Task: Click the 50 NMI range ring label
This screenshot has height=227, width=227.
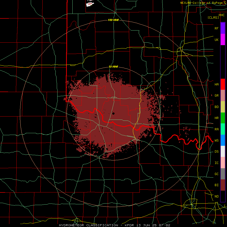Action: [x=113, y=67]
